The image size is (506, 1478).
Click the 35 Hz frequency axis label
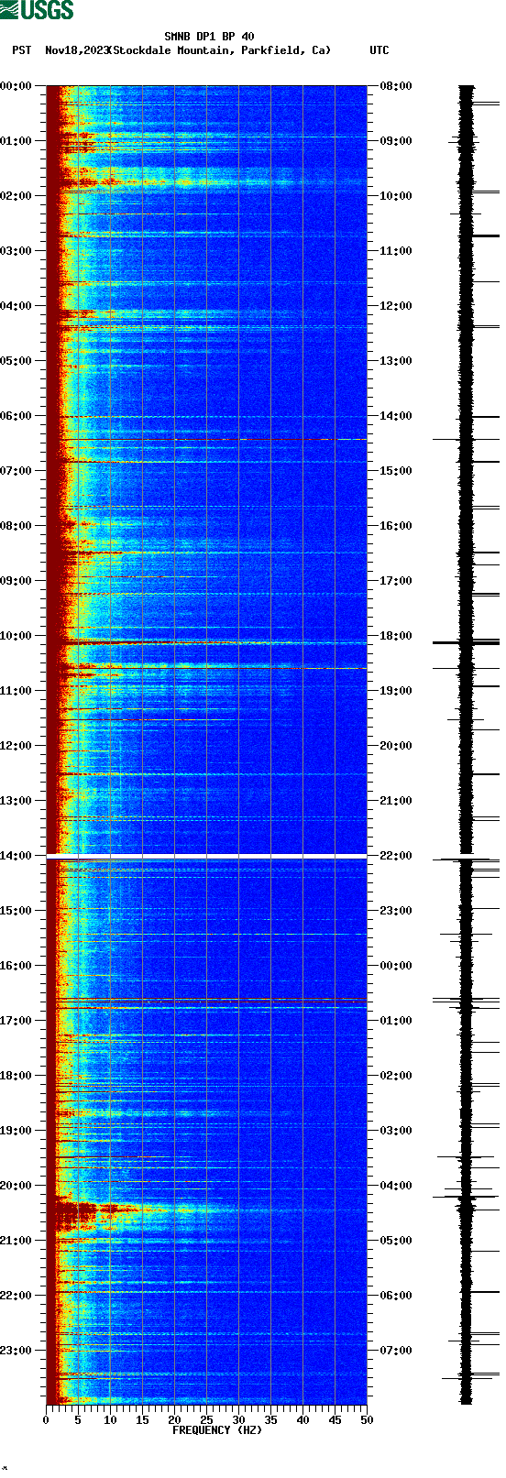click(270, 1419)
